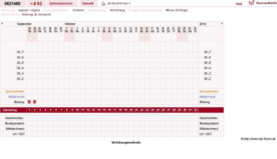Image resolution: width=277 pixels, height=159 pixels.
Task: Open the Statistik tab
Action: click(88, 4)
